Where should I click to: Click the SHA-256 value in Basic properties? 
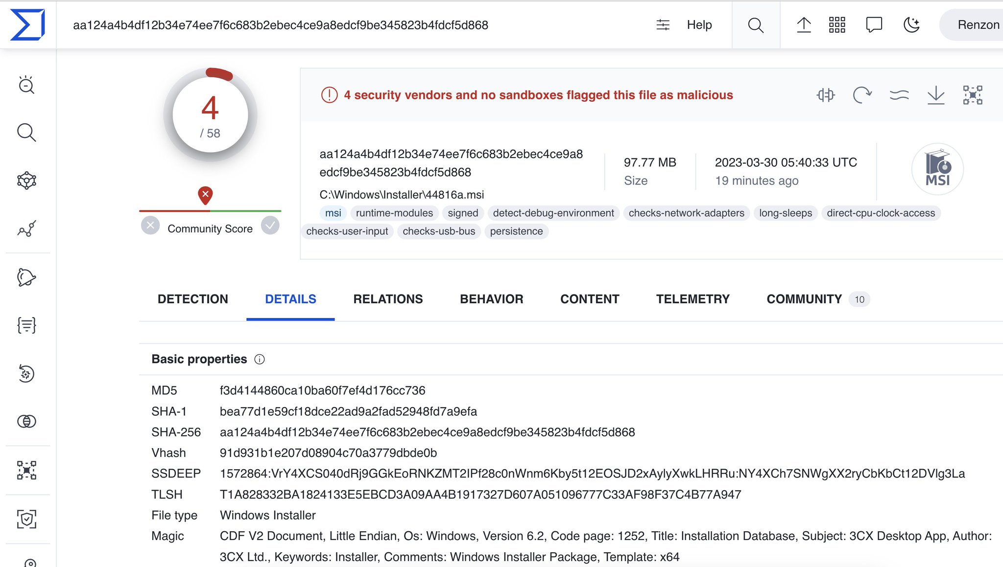(x=427, y=432)
